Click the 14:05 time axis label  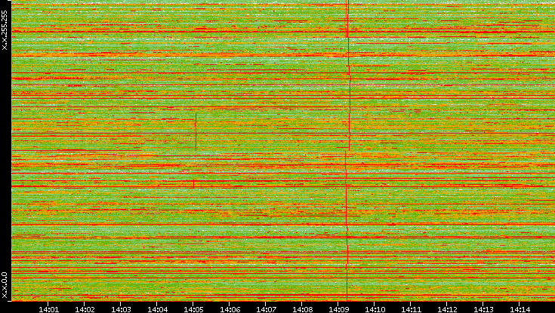[193, 309]
